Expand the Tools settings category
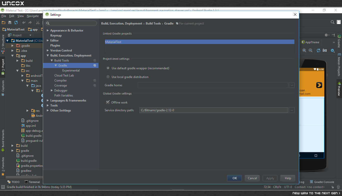 point(48,105)
